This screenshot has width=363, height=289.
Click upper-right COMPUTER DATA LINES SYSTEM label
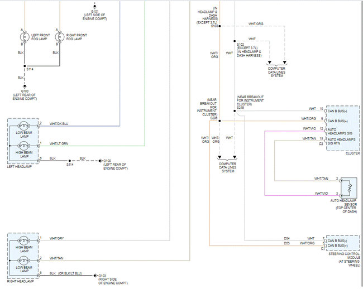[276, 72]
